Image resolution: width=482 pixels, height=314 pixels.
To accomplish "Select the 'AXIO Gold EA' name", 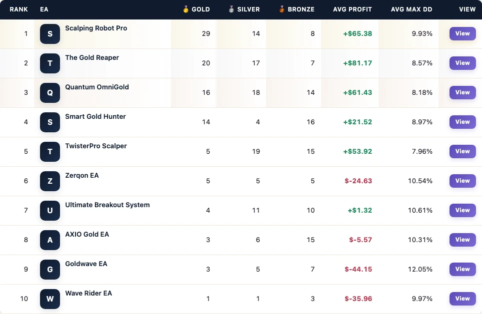I will (x=87, y=235).
